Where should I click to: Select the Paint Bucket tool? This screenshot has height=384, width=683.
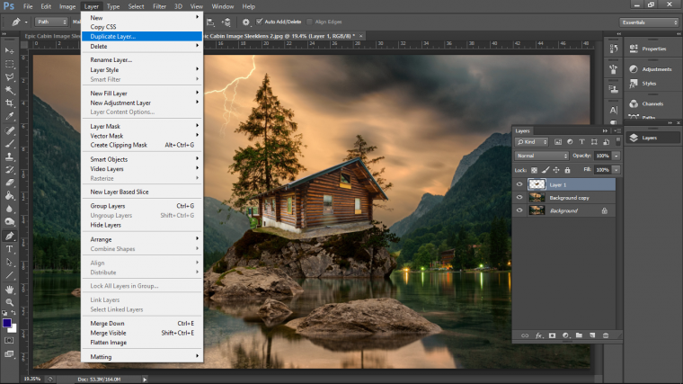pos(9,196)
